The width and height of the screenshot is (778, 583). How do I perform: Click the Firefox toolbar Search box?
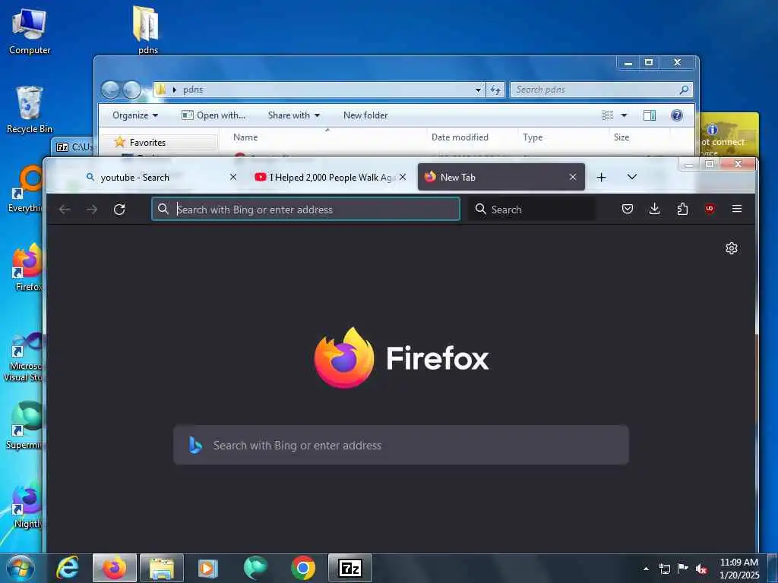click(531, 210)
